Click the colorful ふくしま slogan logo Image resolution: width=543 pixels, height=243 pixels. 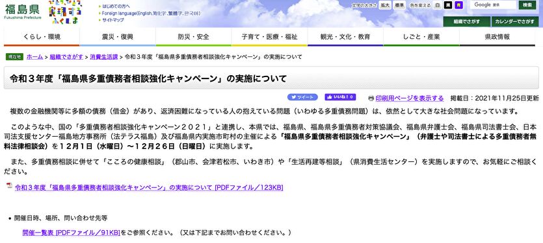pos(65,12)
